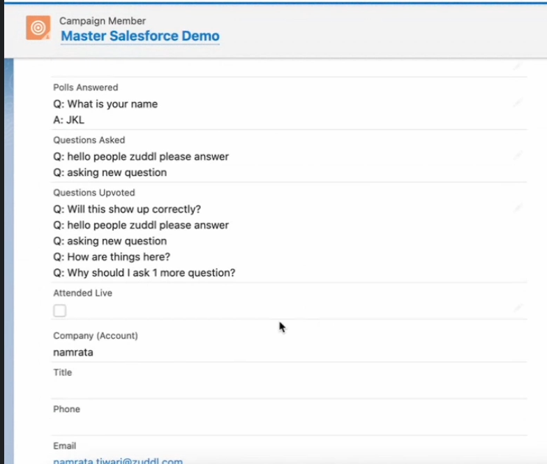Click the Questions Asked edit pencil icon
The height and width of the screenshot is (464, 547).
[x=518, y=155]
